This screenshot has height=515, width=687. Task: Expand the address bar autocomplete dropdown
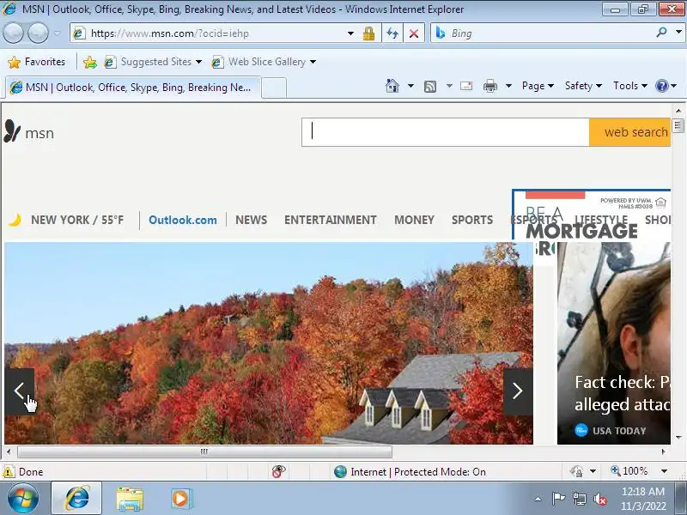click(350, 33)
